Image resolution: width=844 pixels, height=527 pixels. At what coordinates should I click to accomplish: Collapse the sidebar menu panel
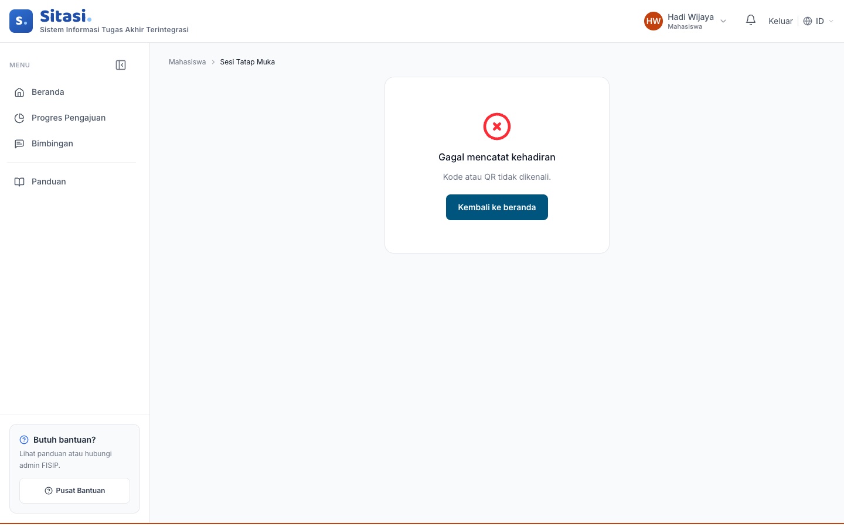click(x=121, y=65)
